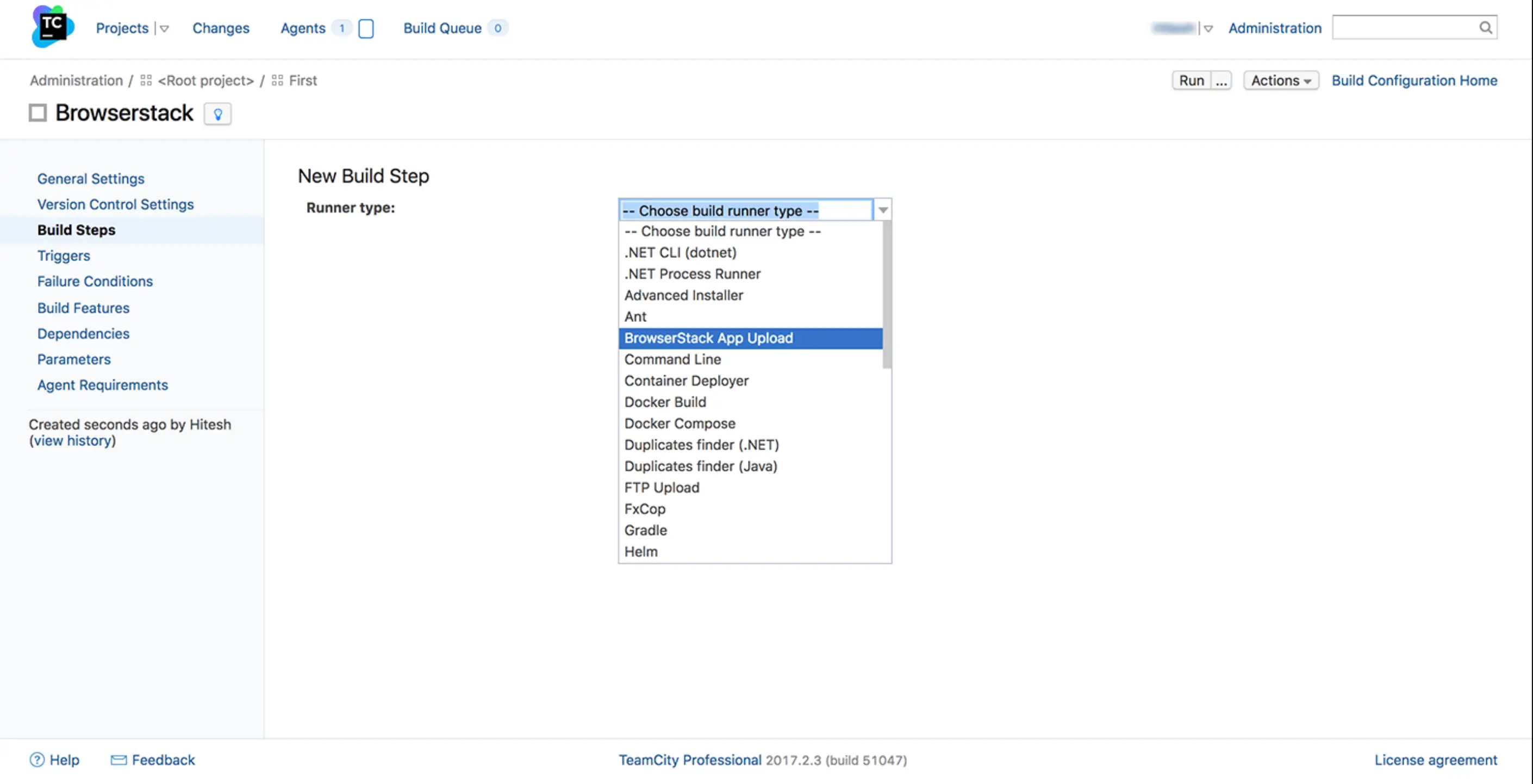Click the agent status square icon
The height and width of the screenshot is (784, 1533).
[366, 29]
